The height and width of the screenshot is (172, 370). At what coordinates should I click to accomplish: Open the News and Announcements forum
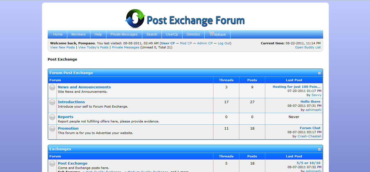pos(84,87)
